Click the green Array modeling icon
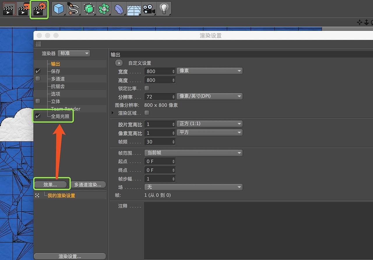This screenshot has width=373, height=260. click(104, 9)
